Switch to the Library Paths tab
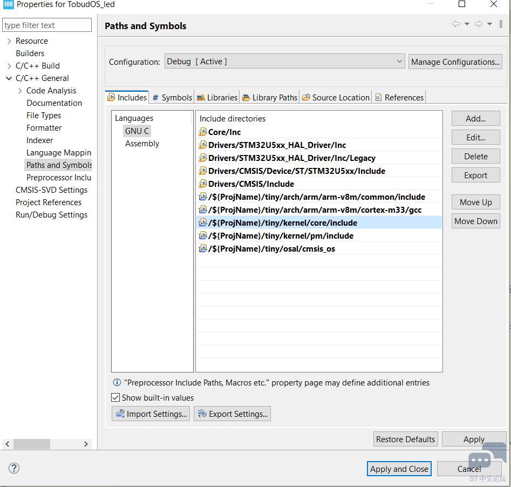511x487 pixels. coord(270,97)
